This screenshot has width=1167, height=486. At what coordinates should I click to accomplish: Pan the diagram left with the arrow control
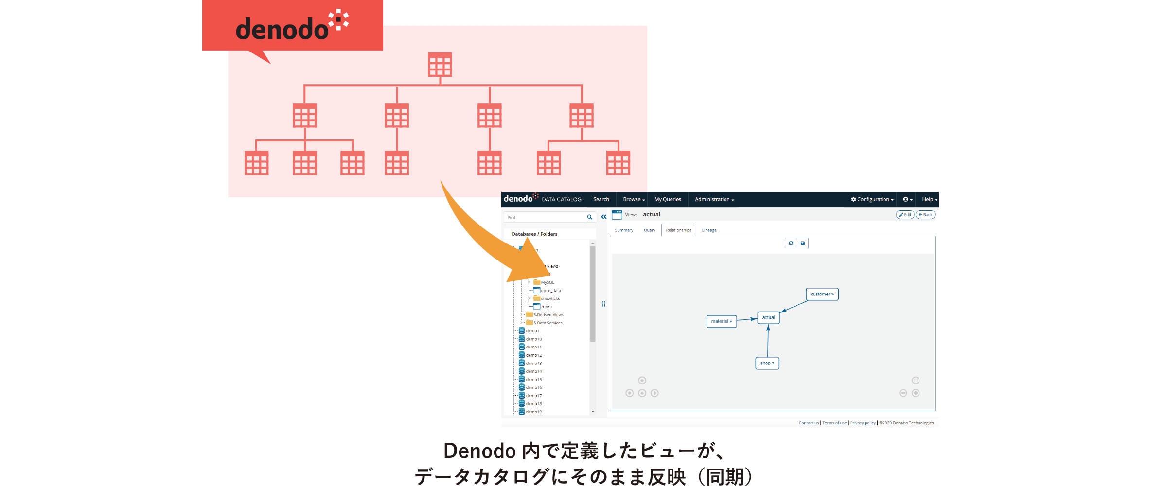(629, 393)
